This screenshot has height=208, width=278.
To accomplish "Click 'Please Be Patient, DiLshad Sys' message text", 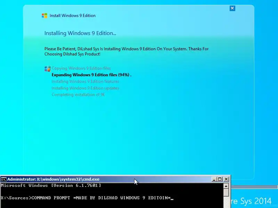I will (x=126, y=51).
